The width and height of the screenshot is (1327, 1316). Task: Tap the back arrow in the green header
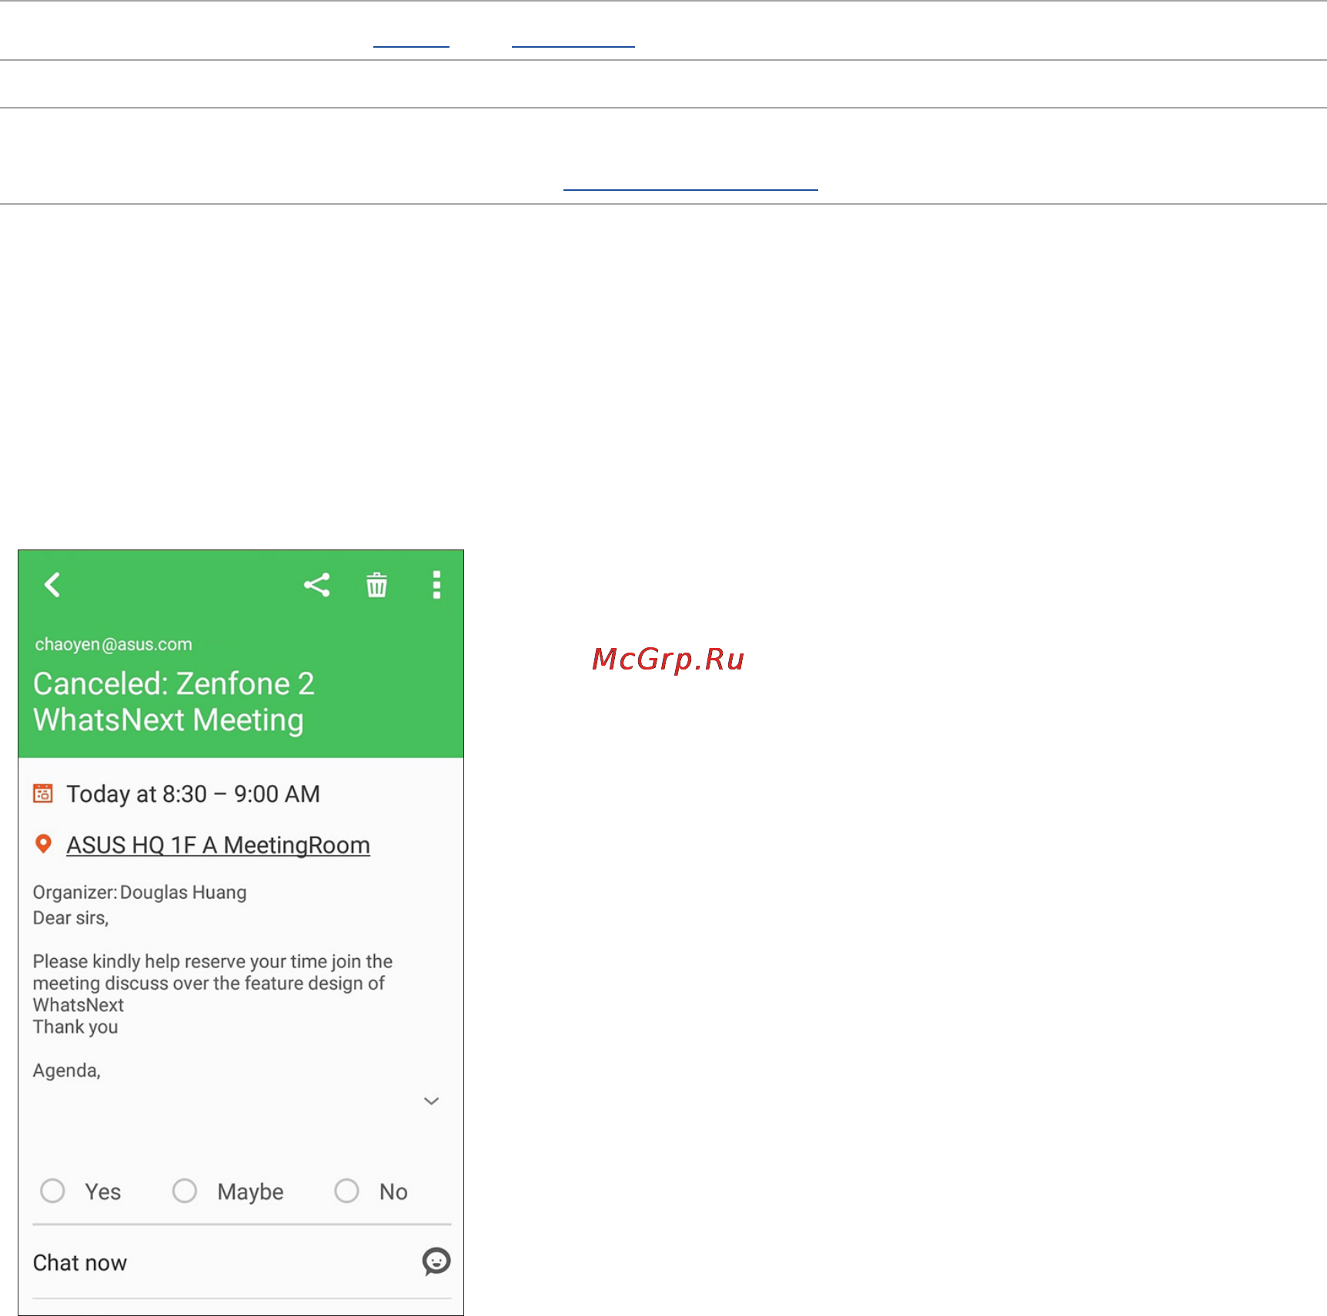tap(52, 585)
